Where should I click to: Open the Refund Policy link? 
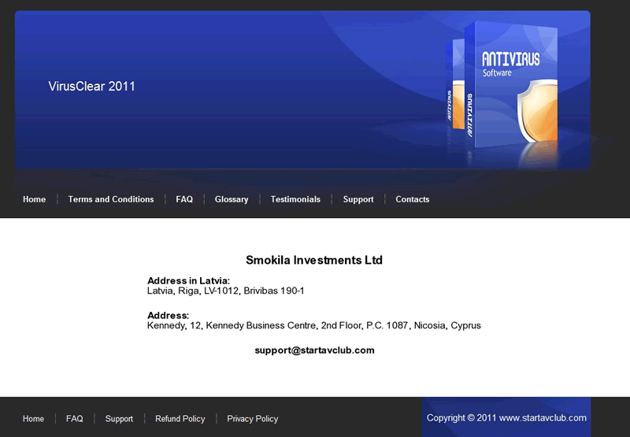(x=180, y=419)
